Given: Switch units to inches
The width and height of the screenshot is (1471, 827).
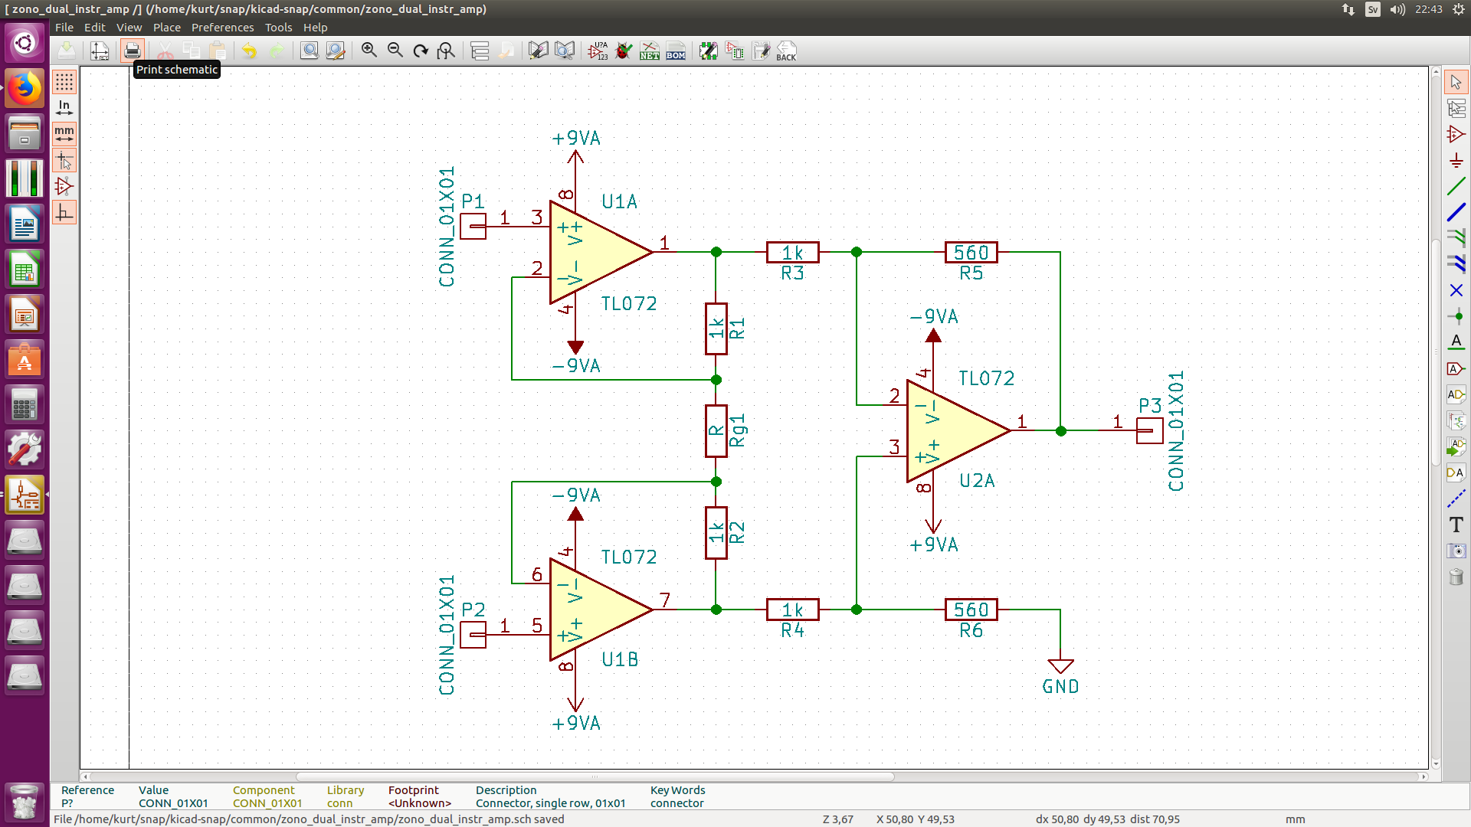Looking at the screenshot, I should tap(64, 107).
